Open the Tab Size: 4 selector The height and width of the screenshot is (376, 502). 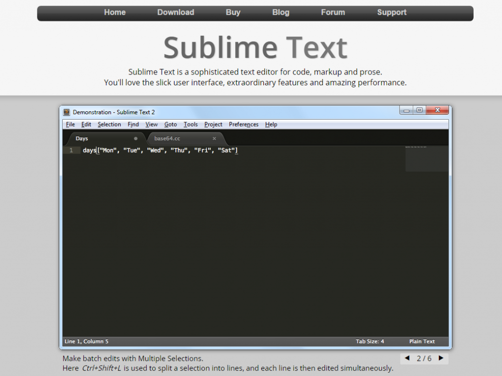(x=370, y=341)
